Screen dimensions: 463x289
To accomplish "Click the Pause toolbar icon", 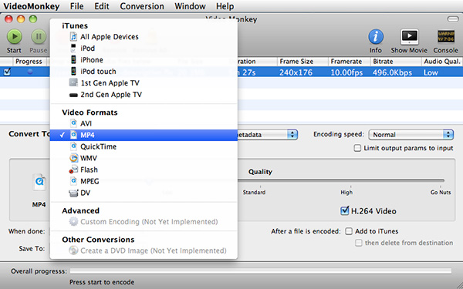I will tap(39, 36).
